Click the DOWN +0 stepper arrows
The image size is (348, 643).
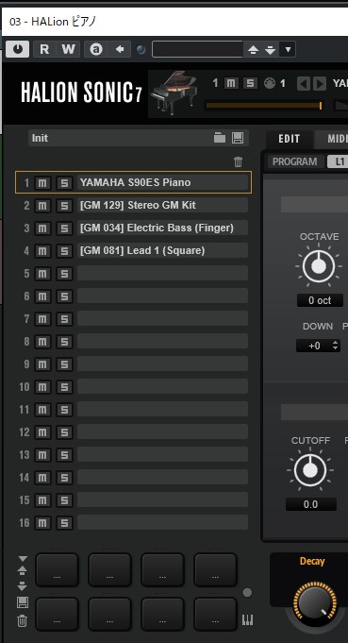336,346
